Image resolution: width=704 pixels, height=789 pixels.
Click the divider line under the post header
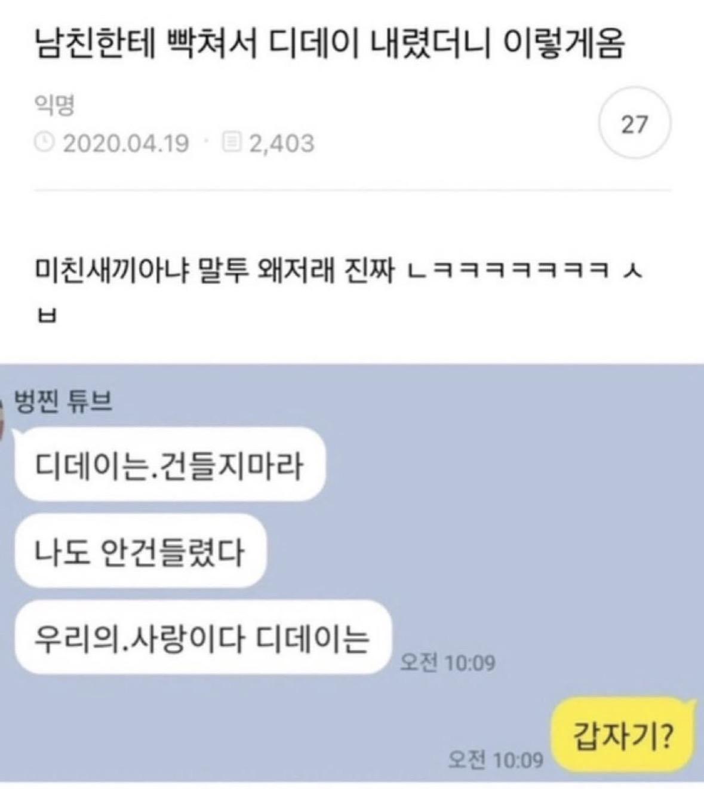click(x=352, y=191)
